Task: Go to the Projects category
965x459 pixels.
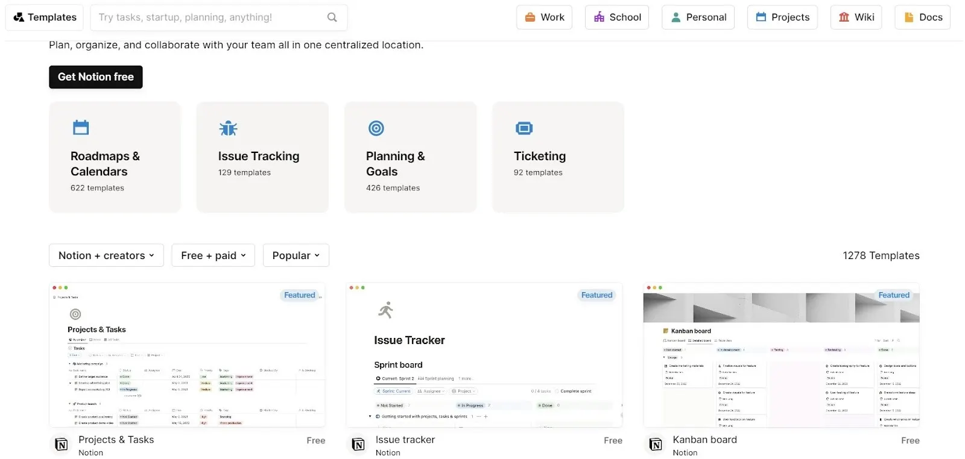Action: click(x=782, y=17)
